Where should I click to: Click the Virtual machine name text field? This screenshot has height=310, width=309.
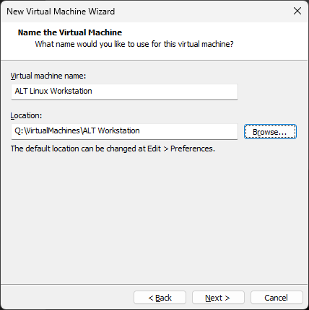pos(124,92)
